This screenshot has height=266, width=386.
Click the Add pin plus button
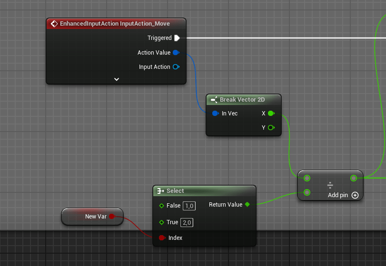click(x=355, y=195)
